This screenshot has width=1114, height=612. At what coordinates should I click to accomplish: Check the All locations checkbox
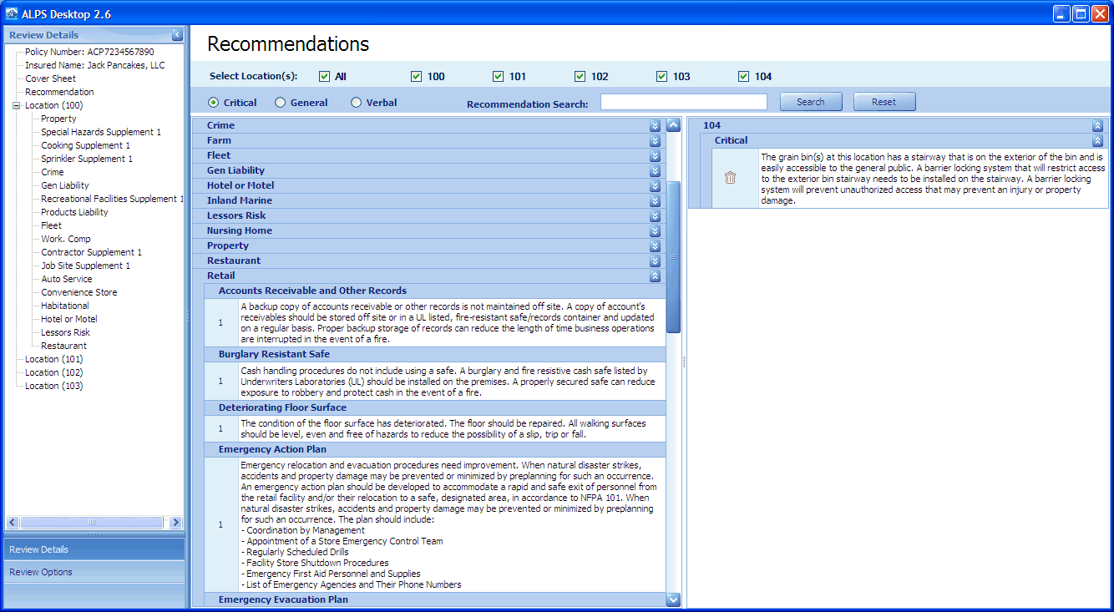pos(325,76)
